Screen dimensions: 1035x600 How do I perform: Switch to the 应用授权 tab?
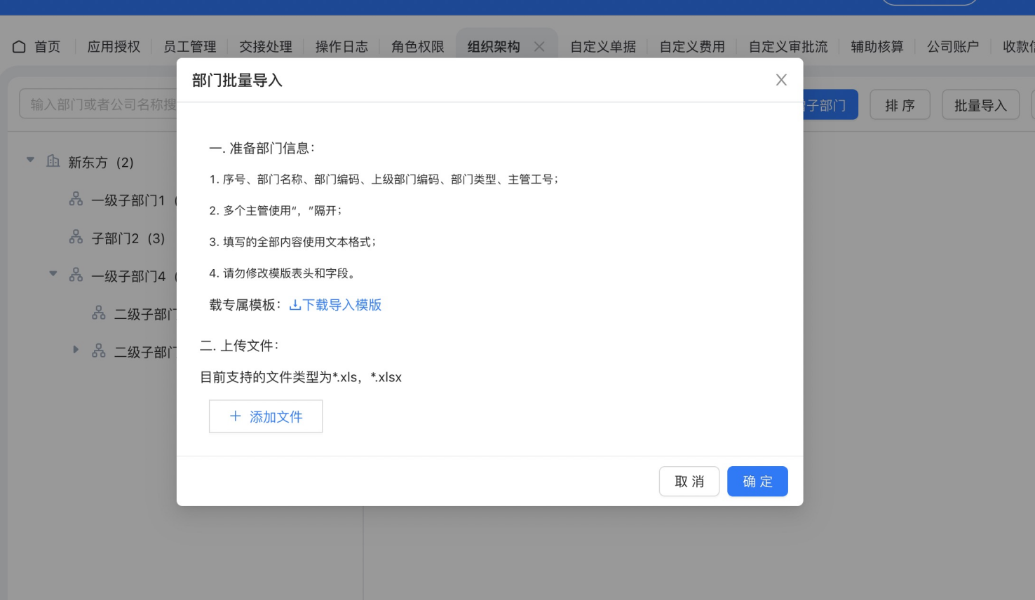tap(114, 47)
